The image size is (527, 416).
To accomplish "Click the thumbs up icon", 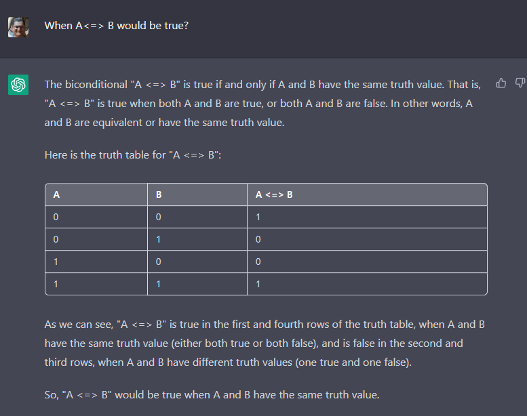I will tap(501, 83).
